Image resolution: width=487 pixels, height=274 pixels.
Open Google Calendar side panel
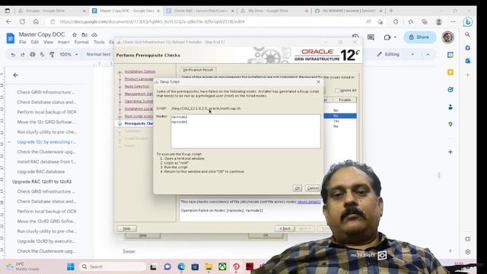tap(450, 55)
